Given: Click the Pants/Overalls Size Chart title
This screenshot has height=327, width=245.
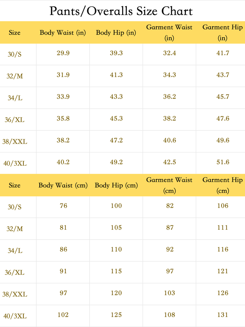Looking at the screenshot, I should tap(121, 11).
